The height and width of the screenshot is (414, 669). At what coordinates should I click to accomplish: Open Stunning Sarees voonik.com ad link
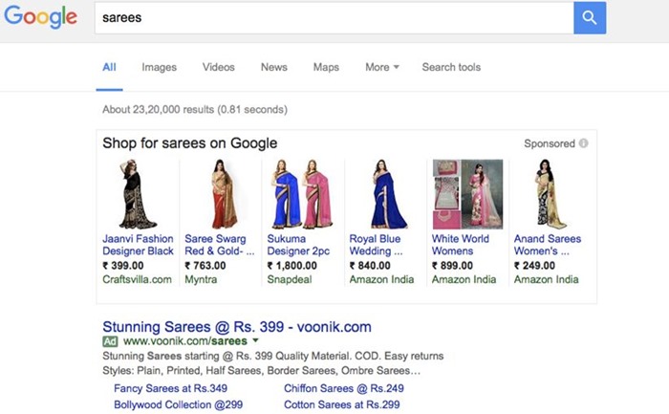(x=236, y=326)
